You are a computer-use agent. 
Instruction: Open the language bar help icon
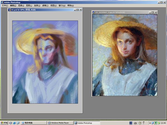(140, 123)
